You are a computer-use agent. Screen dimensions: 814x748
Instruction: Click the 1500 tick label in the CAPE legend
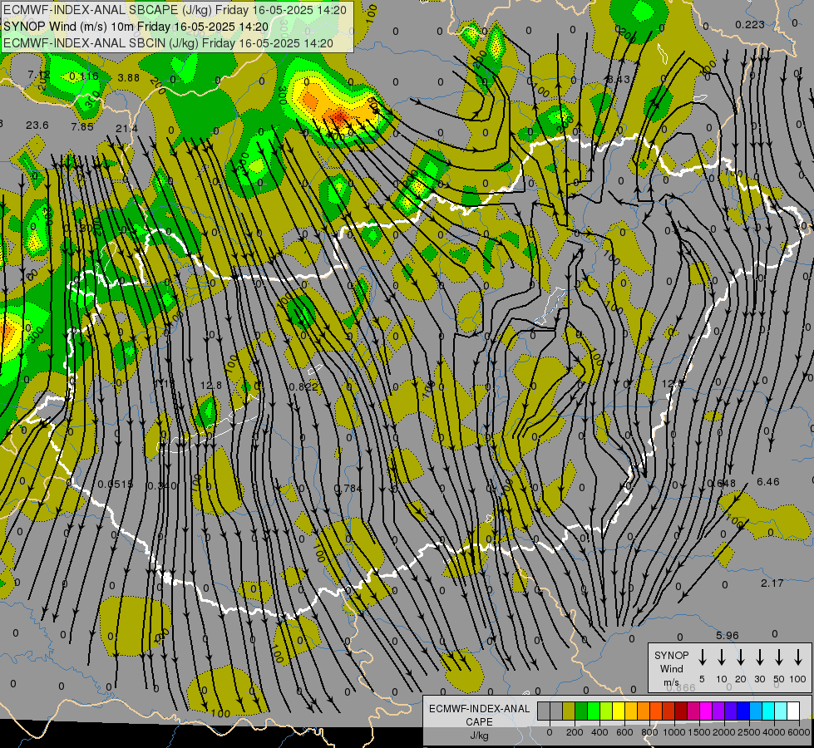pyautogui.click(x=699, y=732)
